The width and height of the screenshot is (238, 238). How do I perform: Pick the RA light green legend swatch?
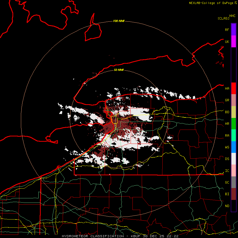click(234, 135)
